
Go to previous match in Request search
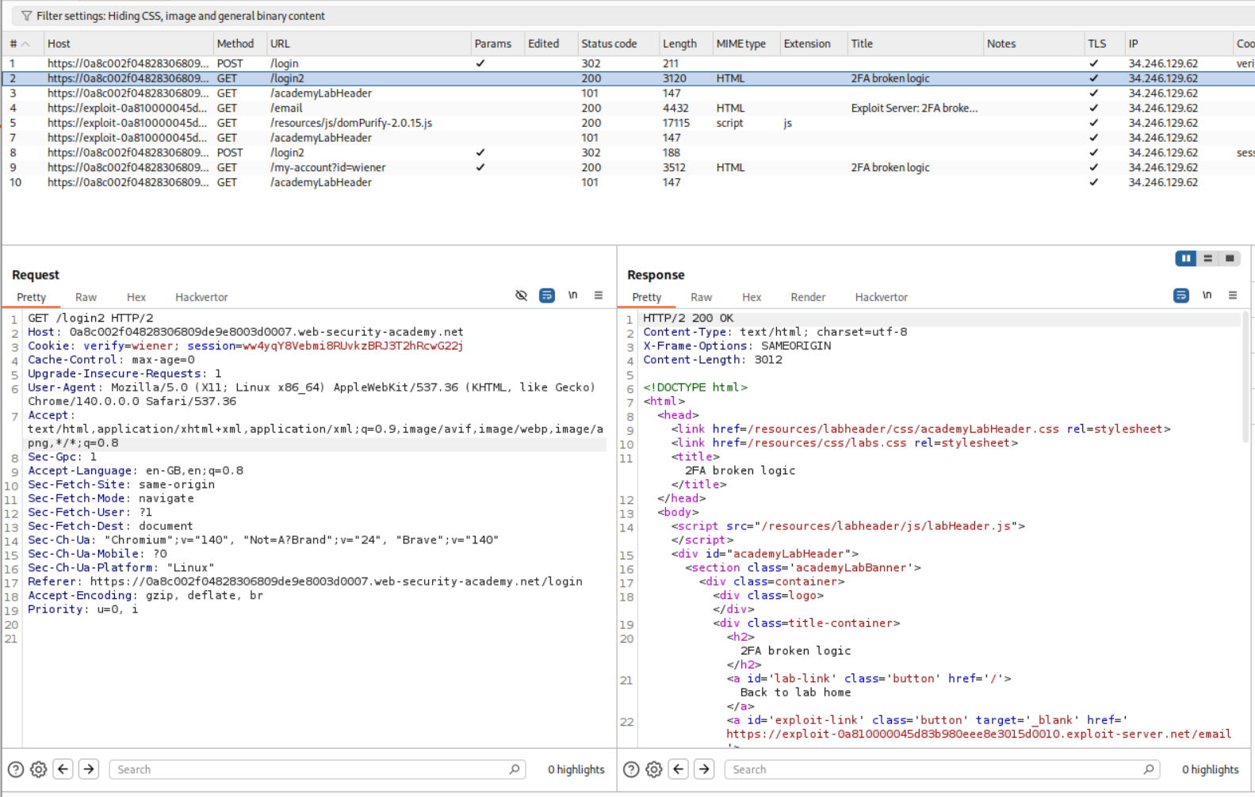coord(63,769)
